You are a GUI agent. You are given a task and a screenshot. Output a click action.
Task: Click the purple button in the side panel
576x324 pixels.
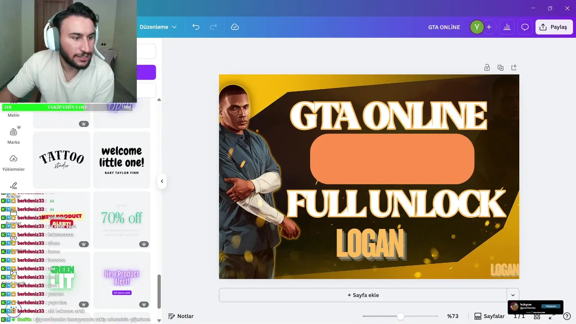click(x=146, y=72)
